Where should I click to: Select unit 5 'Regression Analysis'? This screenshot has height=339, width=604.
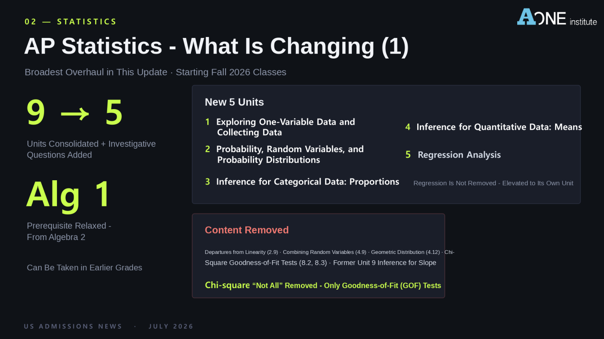coord(453,155)
